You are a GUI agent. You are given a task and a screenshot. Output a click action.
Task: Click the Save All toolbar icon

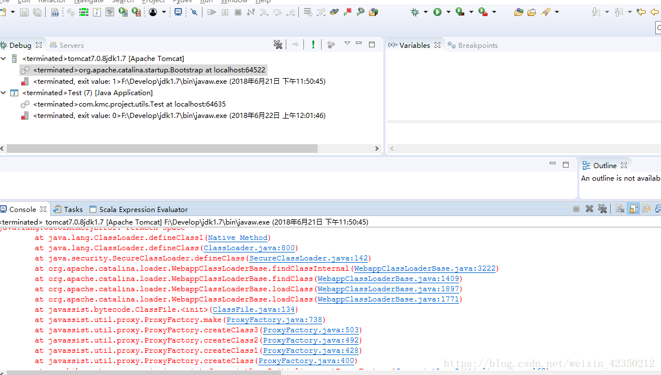click(x=38, y=12)
